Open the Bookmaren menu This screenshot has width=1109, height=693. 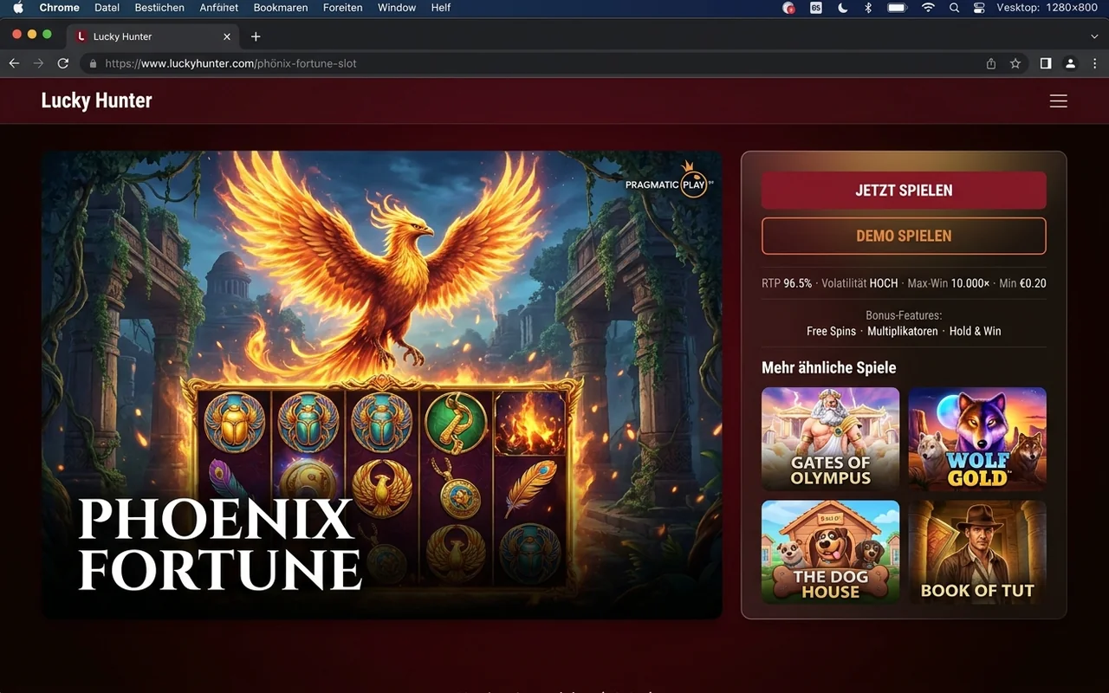281,8
